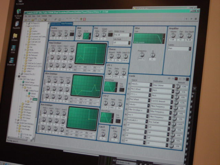220x165 pixels.
Task: Switch to the first tab beside Voice Processing
Action: click(x=55, y=24)
